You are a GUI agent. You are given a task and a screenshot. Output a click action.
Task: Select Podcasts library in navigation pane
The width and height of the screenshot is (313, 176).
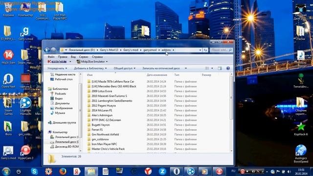(x=60, y=93)
